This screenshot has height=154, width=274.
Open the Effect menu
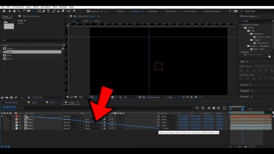[x=36, y=7]
